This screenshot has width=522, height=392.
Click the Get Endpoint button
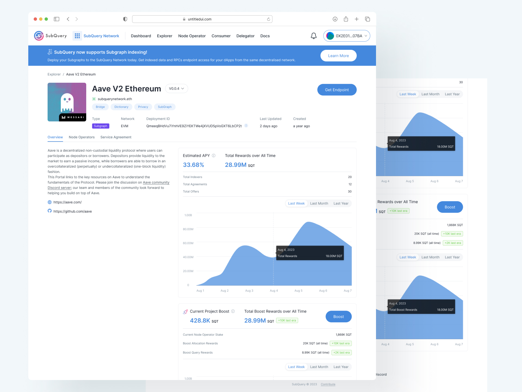(x=337, y=90)
